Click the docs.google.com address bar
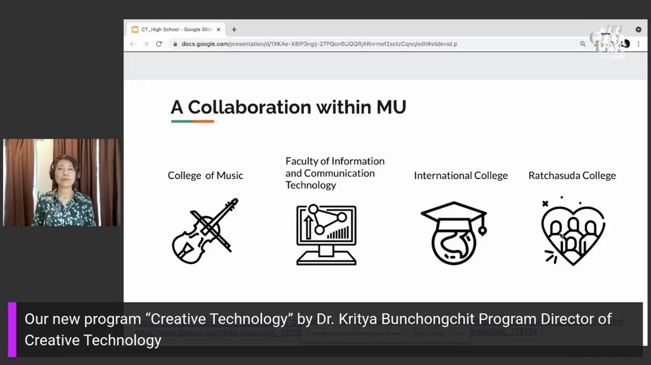The width and height of the screenshot is (651, 365). point(318,44)
